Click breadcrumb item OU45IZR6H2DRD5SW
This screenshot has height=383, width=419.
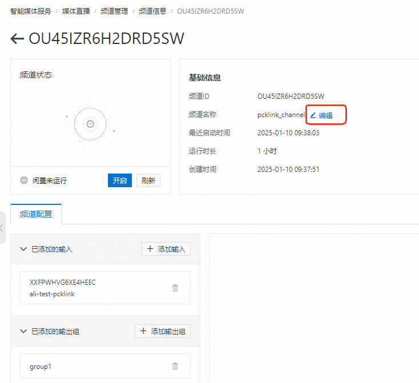(x=211, y=11)
